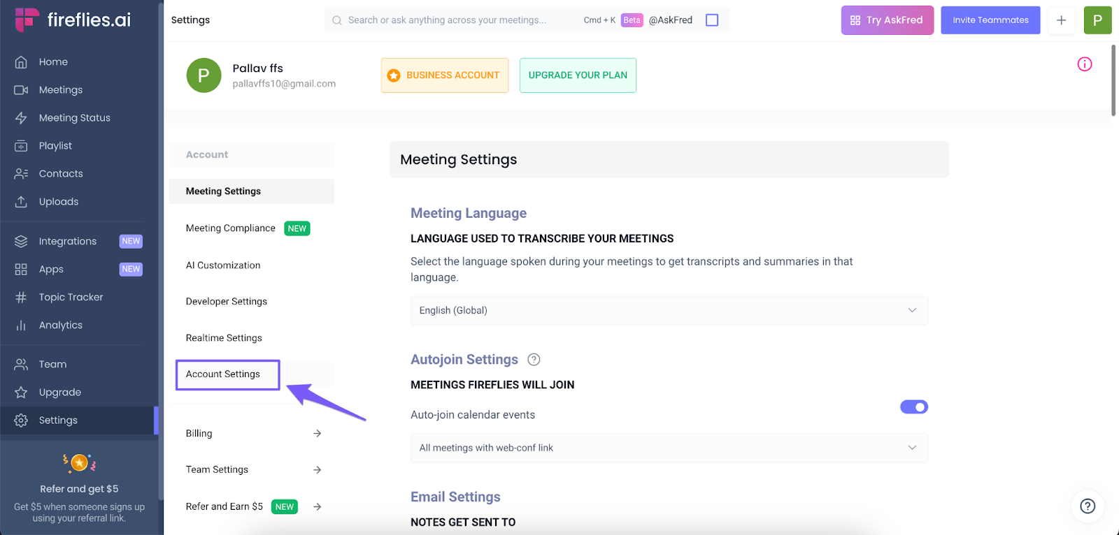The height and width of the screenshot is (535, 1119).
Task: Click the pink info icon
Action: coord(1085,64)
